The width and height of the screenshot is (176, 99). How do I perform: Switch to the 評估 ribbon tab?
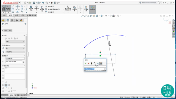[x=23, y=15]
